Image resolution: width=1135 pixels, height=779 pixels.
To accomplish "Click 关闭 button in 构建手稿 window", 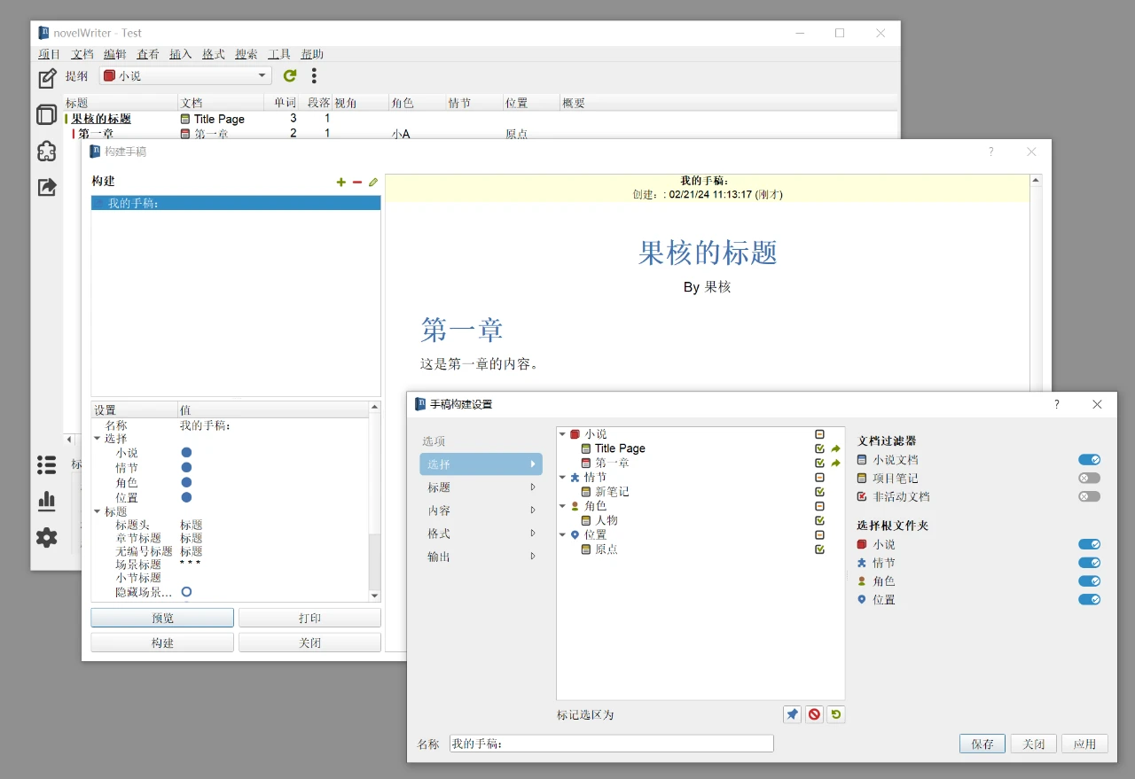I will tap(309, 643).
